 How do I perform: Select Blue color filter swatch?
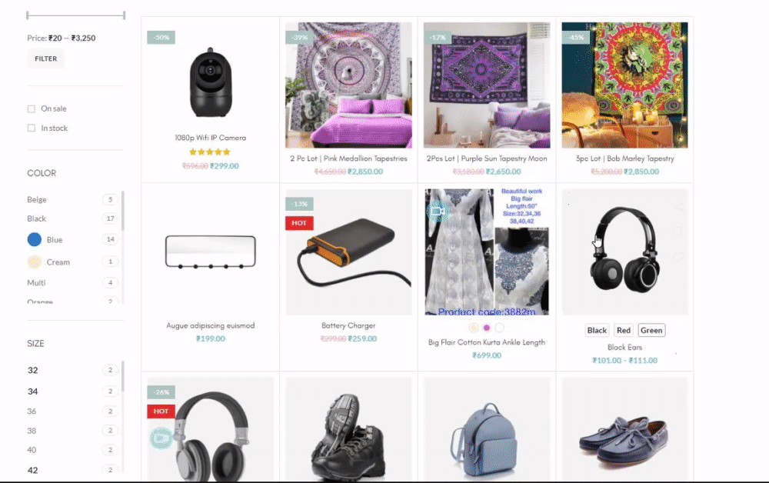[x=35, y=239]
